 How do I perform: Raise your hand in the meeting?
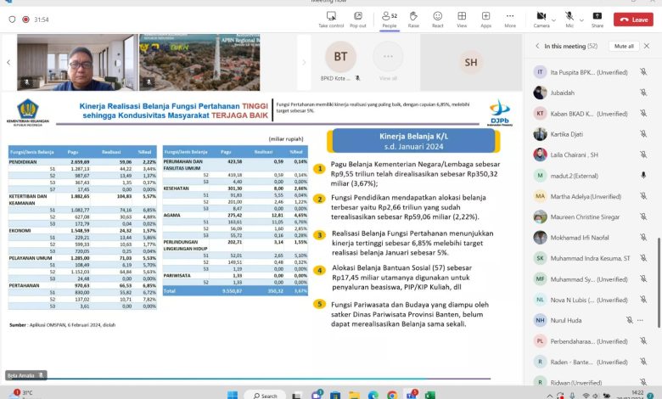413,18
